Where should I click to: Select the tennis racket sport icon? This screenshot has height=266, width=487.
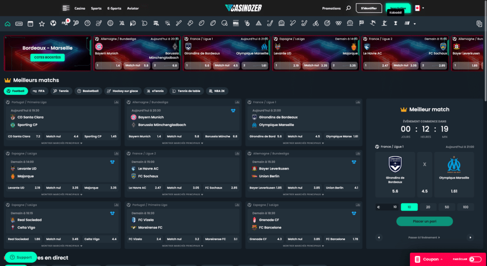76,23
